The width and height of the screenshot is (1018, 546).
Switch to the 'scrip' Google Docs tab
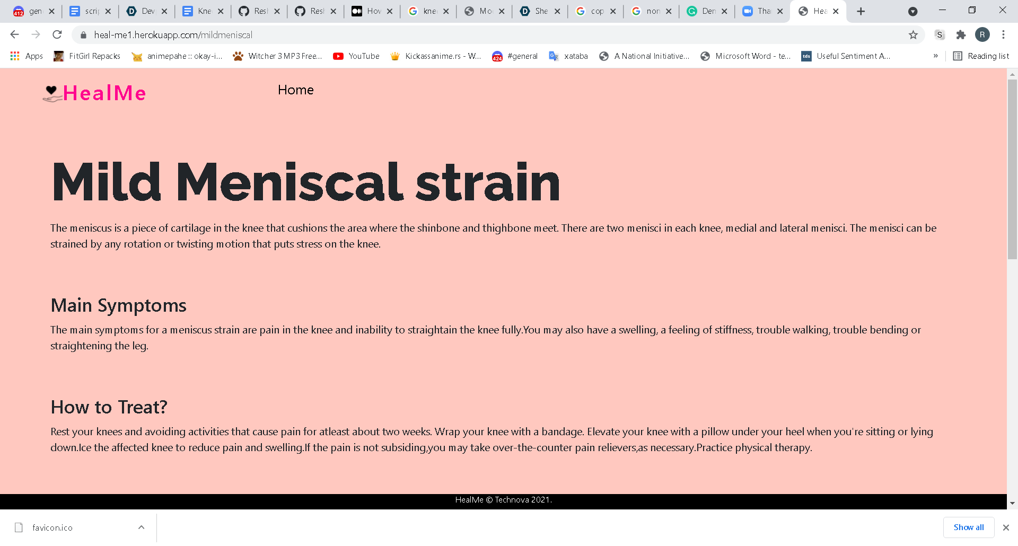pos(91,11)
